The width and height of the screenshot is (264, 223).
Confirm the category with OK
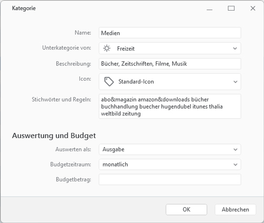point(186,209)
